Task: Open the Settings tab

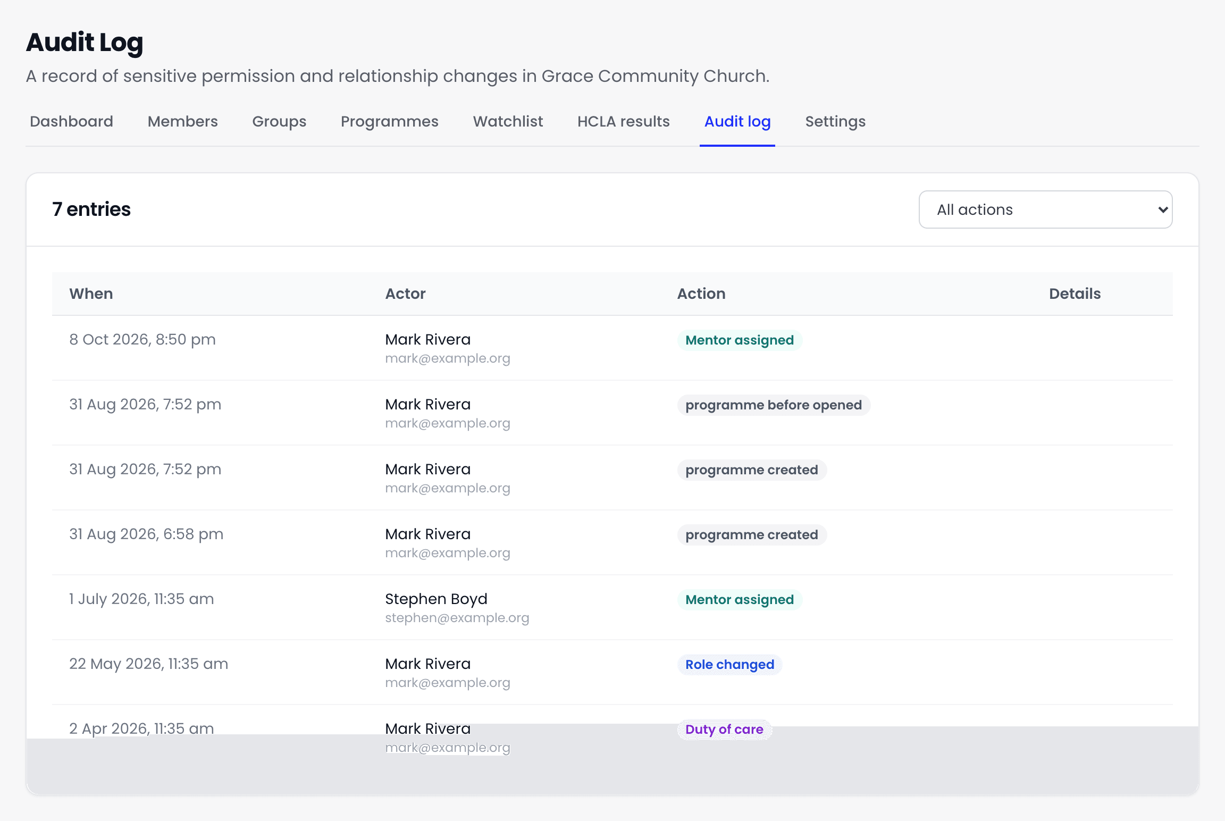Action: pos(835,122)
